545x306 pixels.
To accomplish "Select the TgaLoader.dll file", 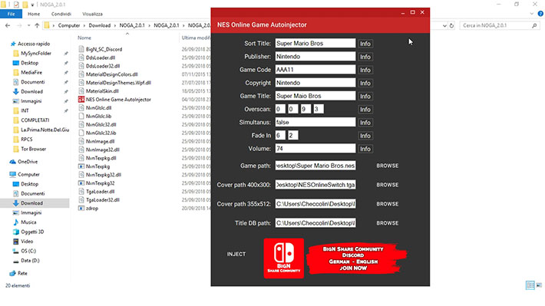I will click(100, 192).
